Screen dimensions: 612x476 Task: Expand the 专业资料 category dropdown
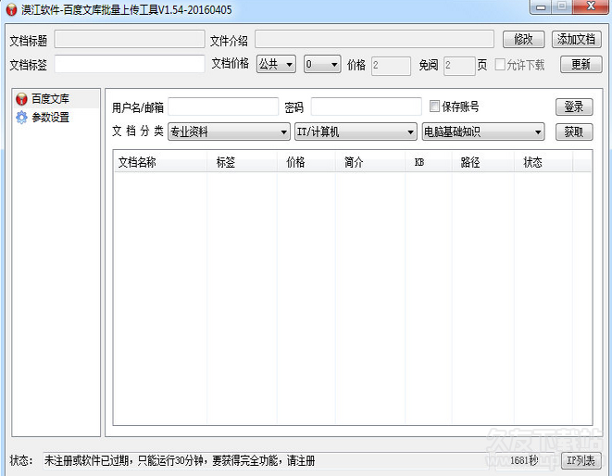[229, 132]
